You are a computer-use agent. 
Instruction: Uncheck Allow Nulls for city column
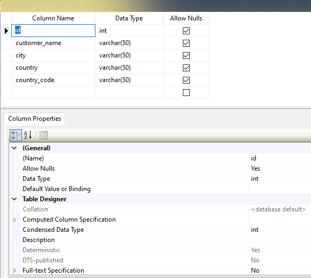tap(186, 55)
